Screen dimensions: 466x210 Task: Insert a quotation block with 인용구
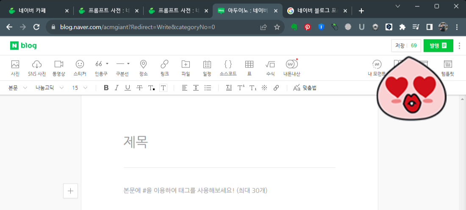pos(99,68)
